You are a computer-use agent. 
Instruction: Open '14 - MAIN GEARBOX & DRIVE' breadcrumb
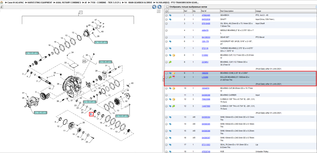[138, 3]
